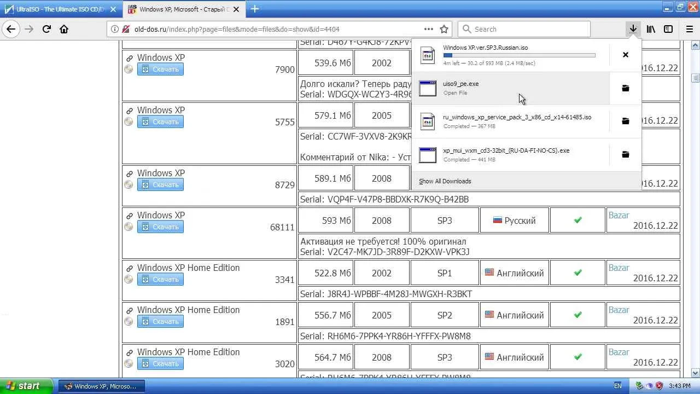The image size is (700, 394).
Task: Open containing folder for uiso9_pe.exe
Action: click(626, 88)
